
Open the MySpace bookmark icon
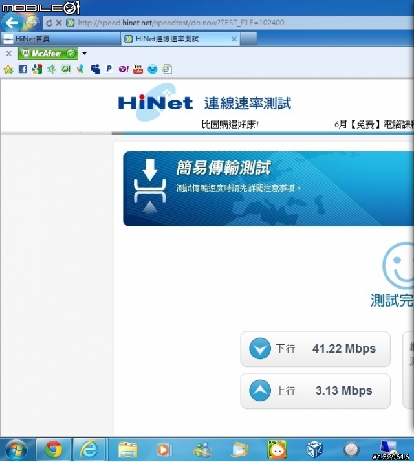[95, 69]
